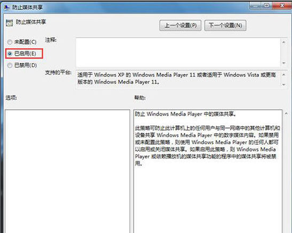Viewport: 292px width, 233px height.
Task: Click the help panel scroll up arrow
Action: [x=286, y=114]
